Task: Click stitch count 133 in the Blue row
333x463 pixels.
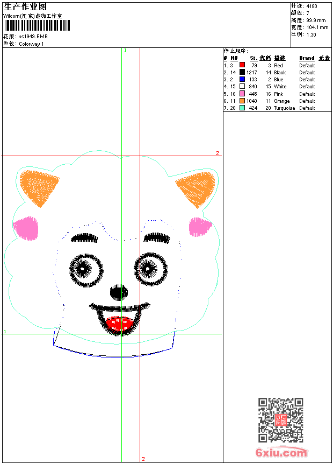Action: pyautogui.click(x=253, y=80)
